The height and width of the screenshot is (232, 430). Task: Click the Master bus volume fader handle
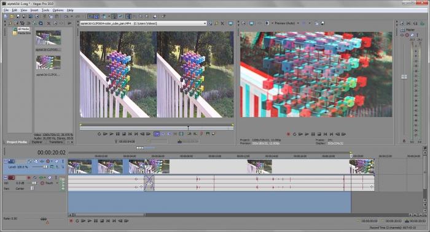coord(404,77)
